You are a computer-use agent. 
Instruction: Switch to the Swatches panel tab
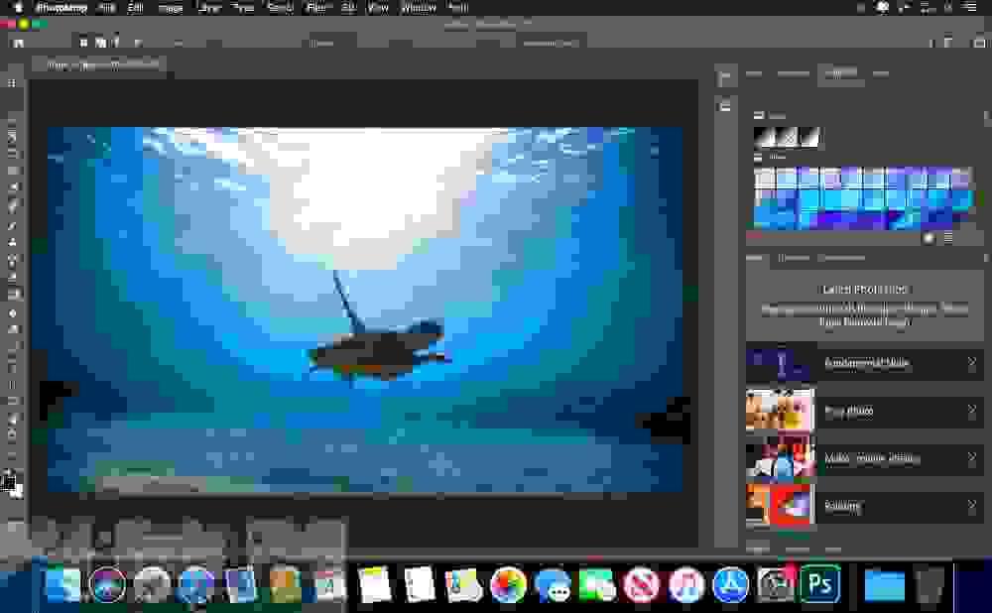(x=793, y=74)
